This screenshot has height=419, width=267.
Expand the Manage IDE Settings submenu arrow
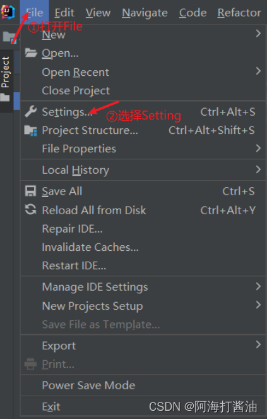point(258,286)
